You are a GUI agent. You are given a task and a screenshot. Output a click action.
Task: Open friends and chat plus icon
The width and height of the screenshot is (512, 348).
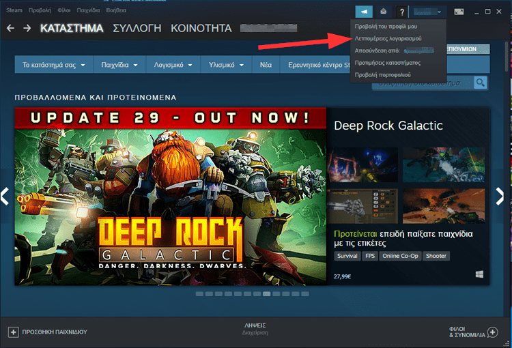click(492, 332)
